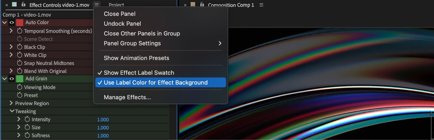
Task: Click the Viewing Mode property label
Action: point(40,87)
